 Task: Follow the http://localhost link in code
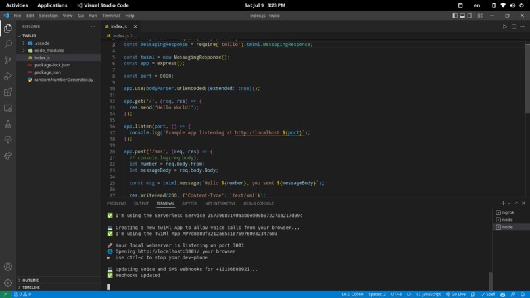pyautogui.click(x=270, y=133)
